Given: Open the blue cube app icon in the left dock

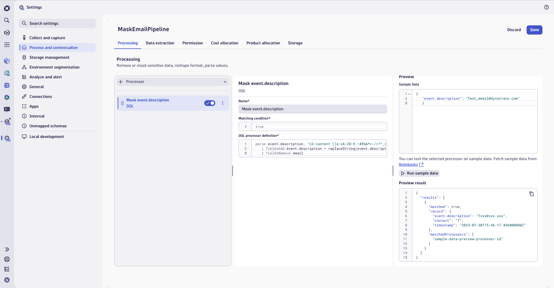Looking at the screenshot, I should click(7, 61).
